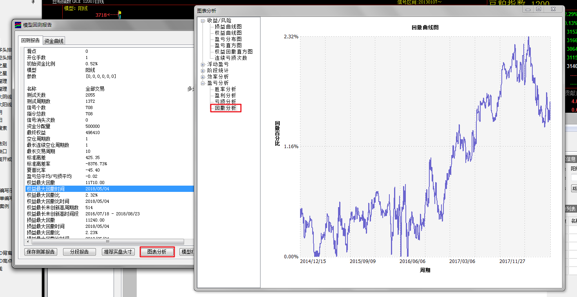Open 损益曲线图 in the chart tree
This screenshot has height=297, width=577.
(228, 27)
